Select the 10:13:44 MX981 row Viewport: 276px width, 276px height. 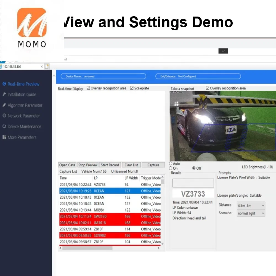110,210
